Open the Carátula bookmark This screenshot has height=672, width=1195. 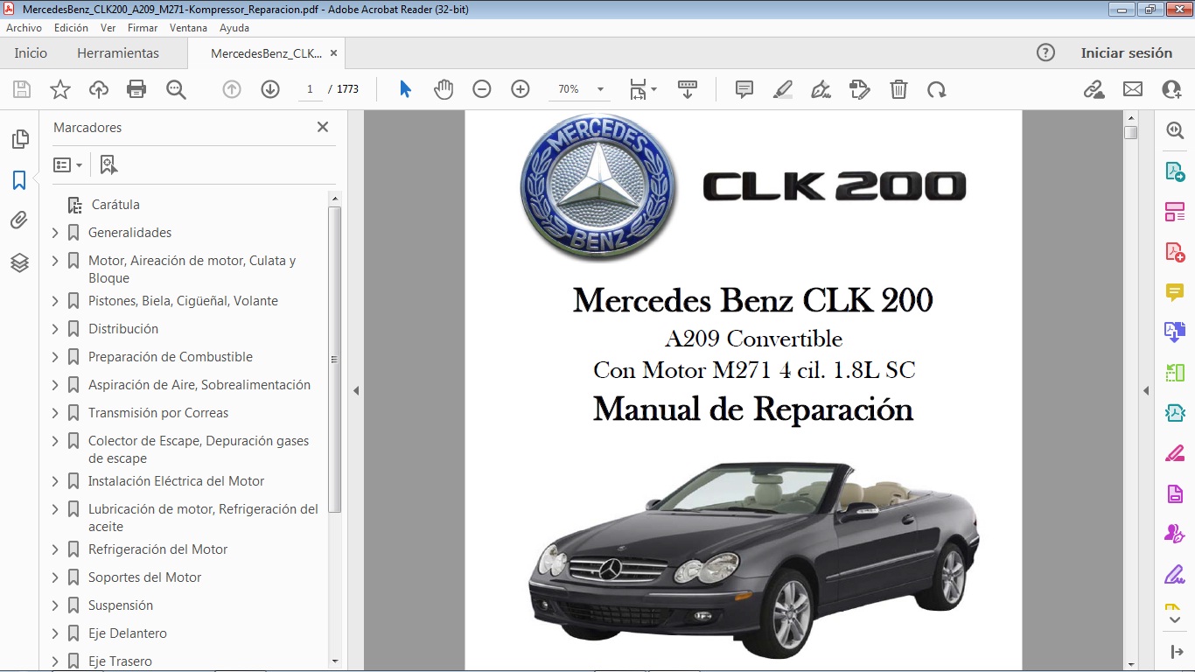point(115,205)
